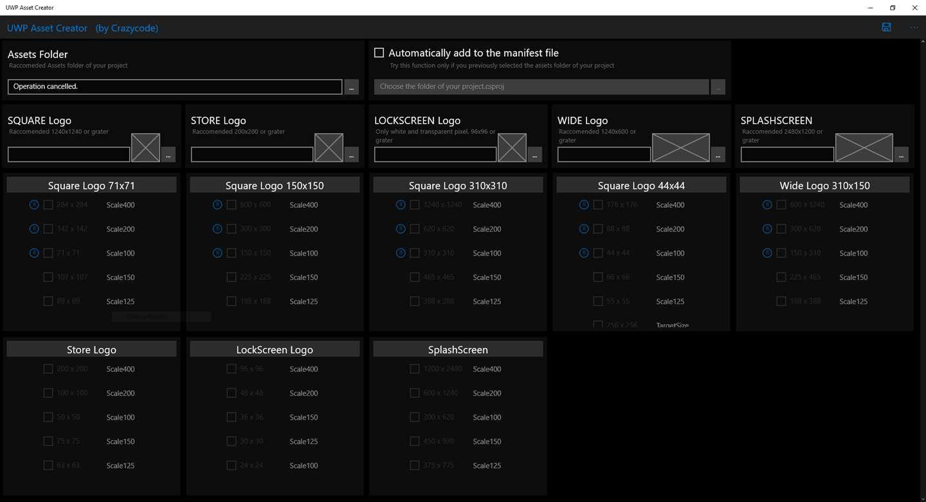Screen dimensions: 926x502
Task: Click the SplashScreen header button
Action: 458,349
